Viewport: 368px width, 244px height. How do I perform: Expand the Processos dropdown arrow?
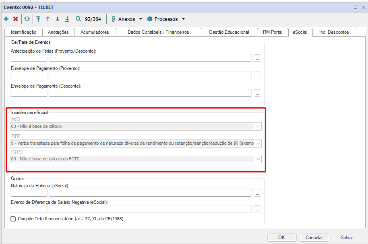coord(184,19)
